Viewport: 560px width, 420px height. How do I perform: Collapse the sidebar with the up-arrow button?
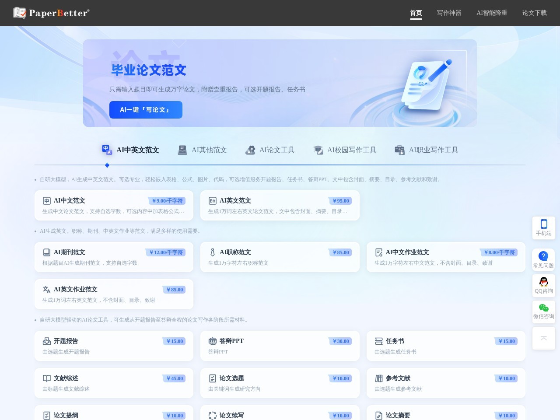click(543, 338)
